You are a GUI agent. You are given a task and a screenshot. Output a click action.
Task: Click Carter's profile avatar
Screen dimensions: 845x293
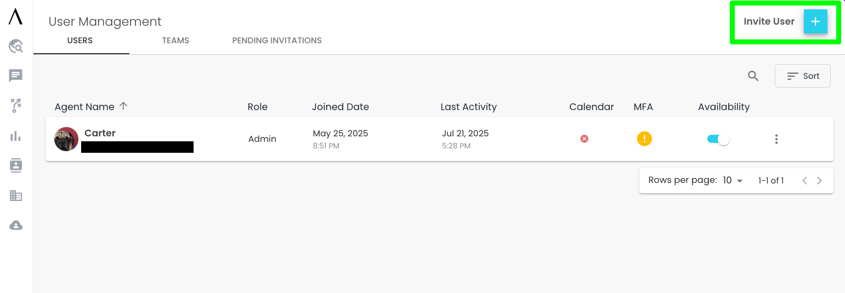click(x=66, y=139)
